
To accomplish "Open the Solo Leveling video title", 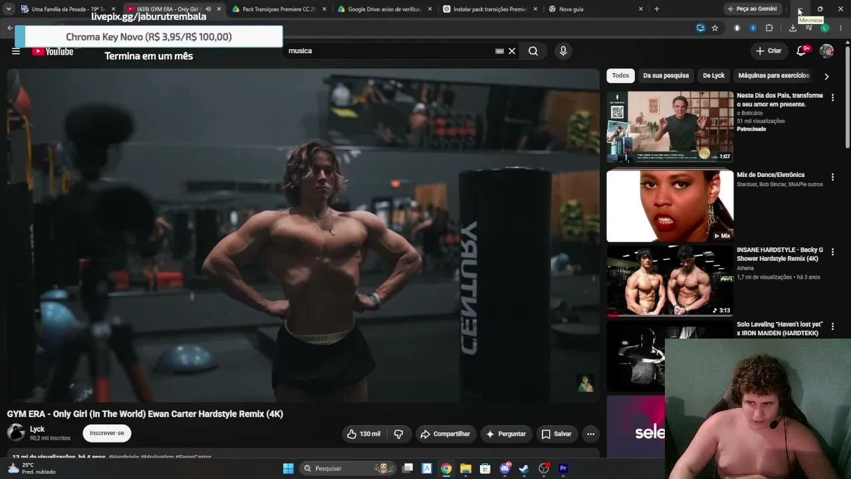I will [780, 329].
